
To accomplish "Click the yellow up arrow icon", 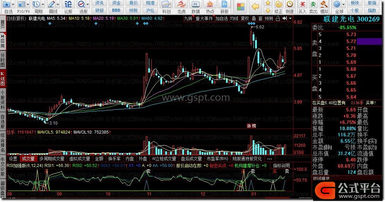I will point(268,3).
